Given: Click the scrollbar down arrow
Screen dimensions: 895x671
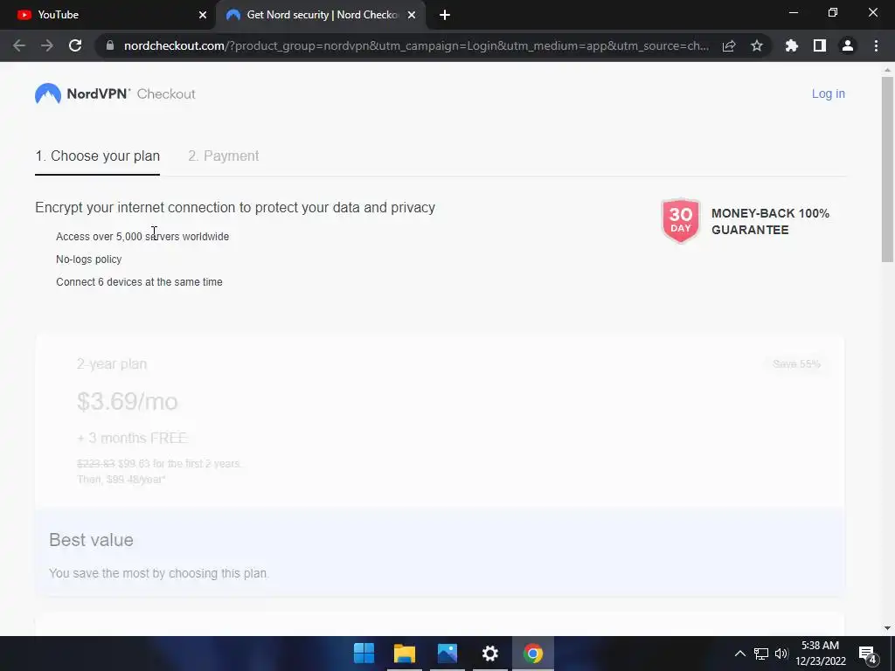Looking at the screenshot, I should point(887,628).
